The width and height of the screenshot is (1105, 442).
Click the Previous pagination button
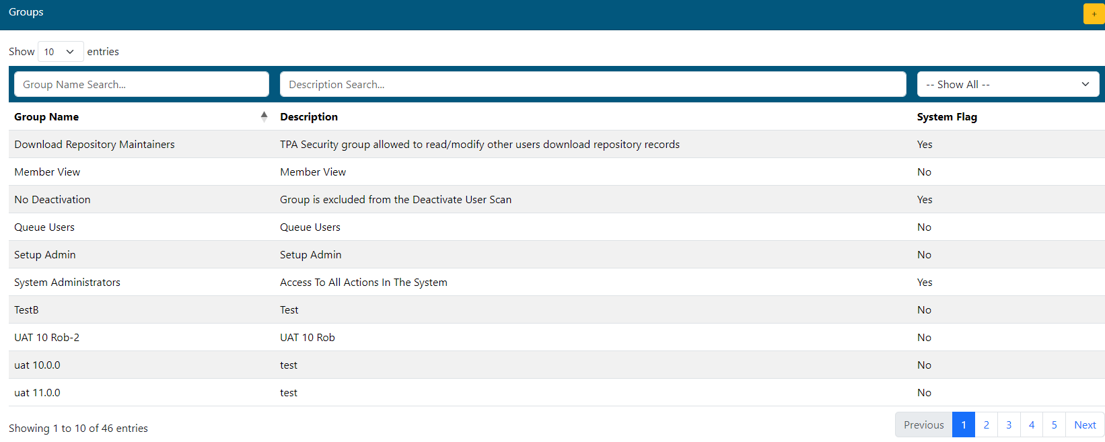coord(923,425)
